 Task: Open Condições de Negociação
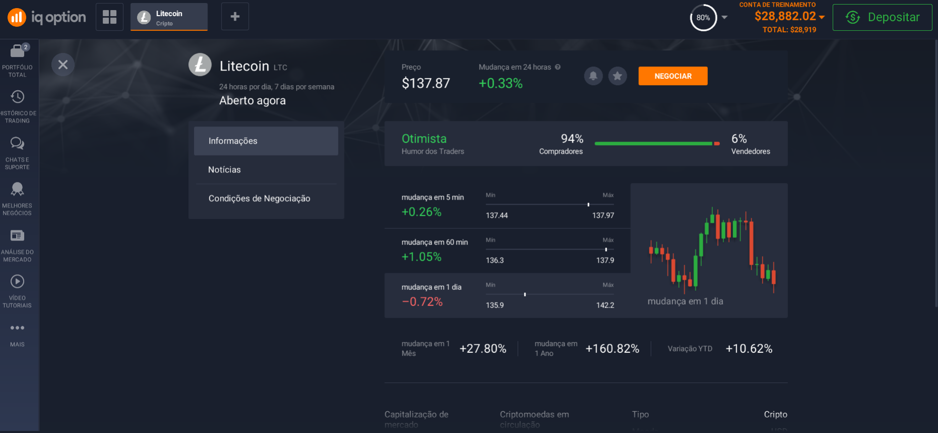[x=266, y=199]
